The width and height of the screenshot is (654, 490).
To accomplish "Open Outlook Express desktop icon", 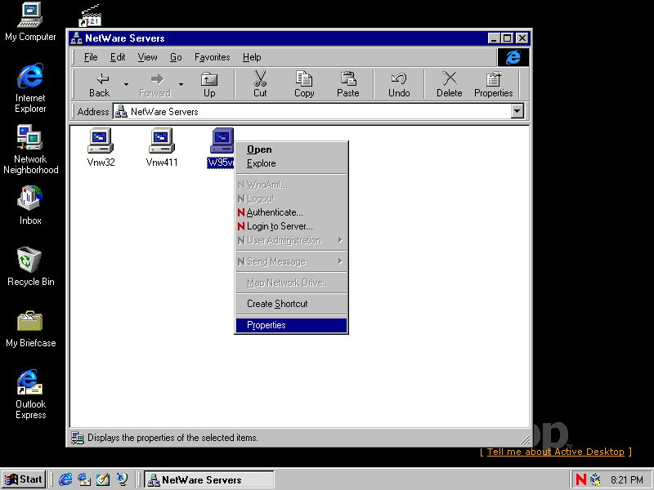I will tap(30, 394).
